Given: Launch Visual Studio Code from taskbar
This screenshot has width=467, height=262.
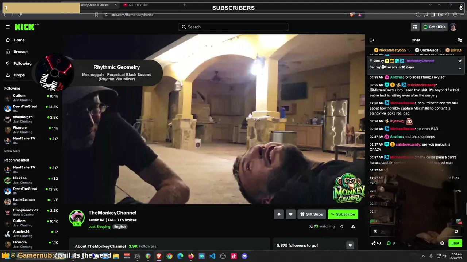Looking at the screenshot, I should pos(212,256).
